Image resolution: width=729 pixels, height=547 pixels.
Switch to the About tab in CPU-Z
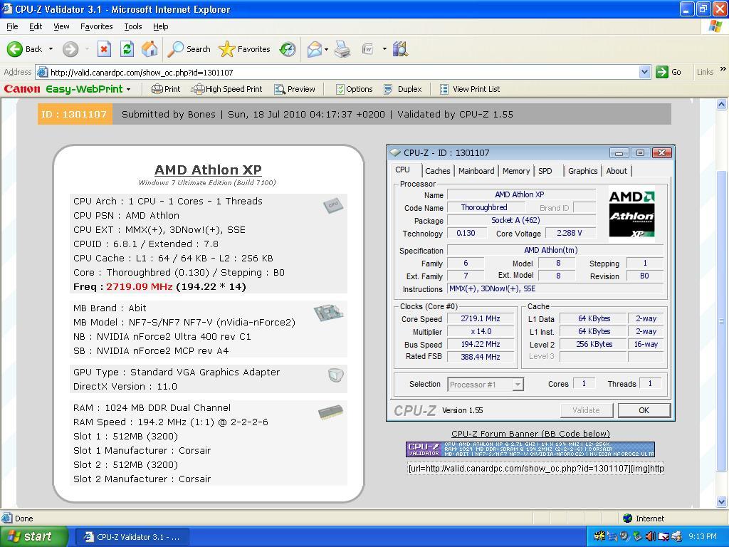click(x=617, y=171)
